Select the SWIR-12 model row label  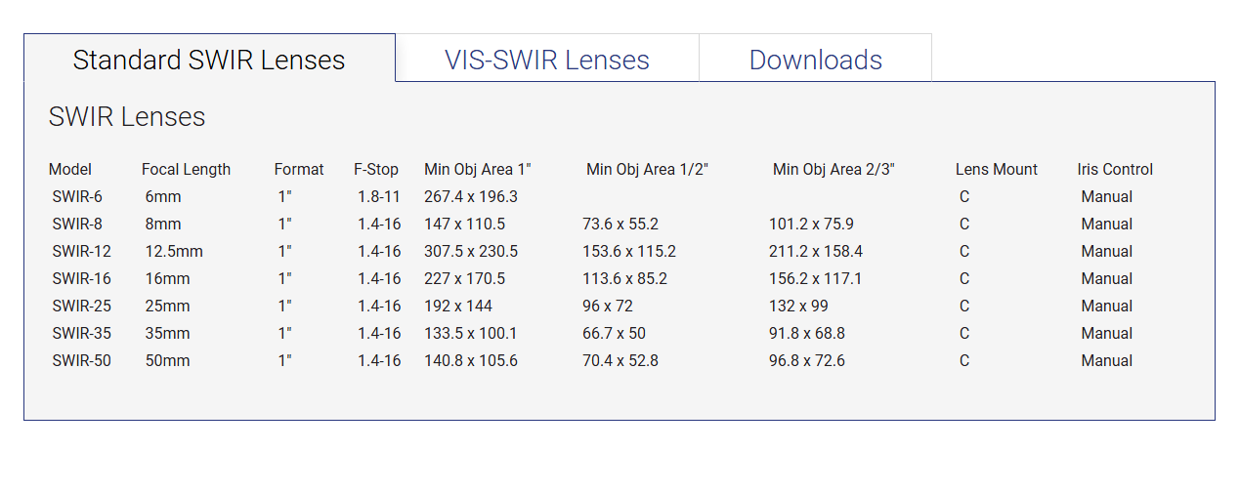point(81,251)
